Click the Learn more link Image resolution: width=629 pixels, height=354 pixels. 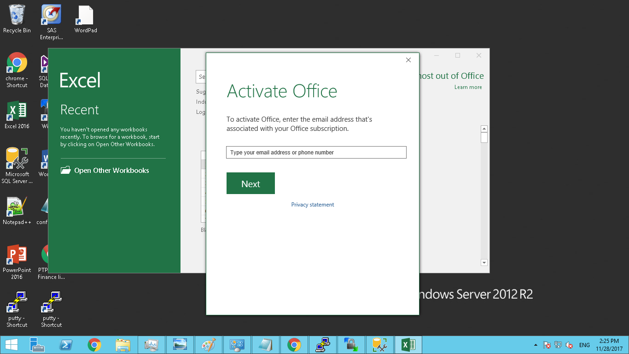point(468,87)
